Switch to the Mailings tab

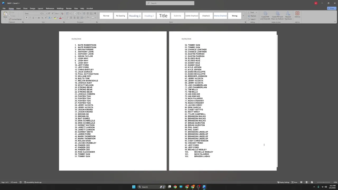[60, 8]
